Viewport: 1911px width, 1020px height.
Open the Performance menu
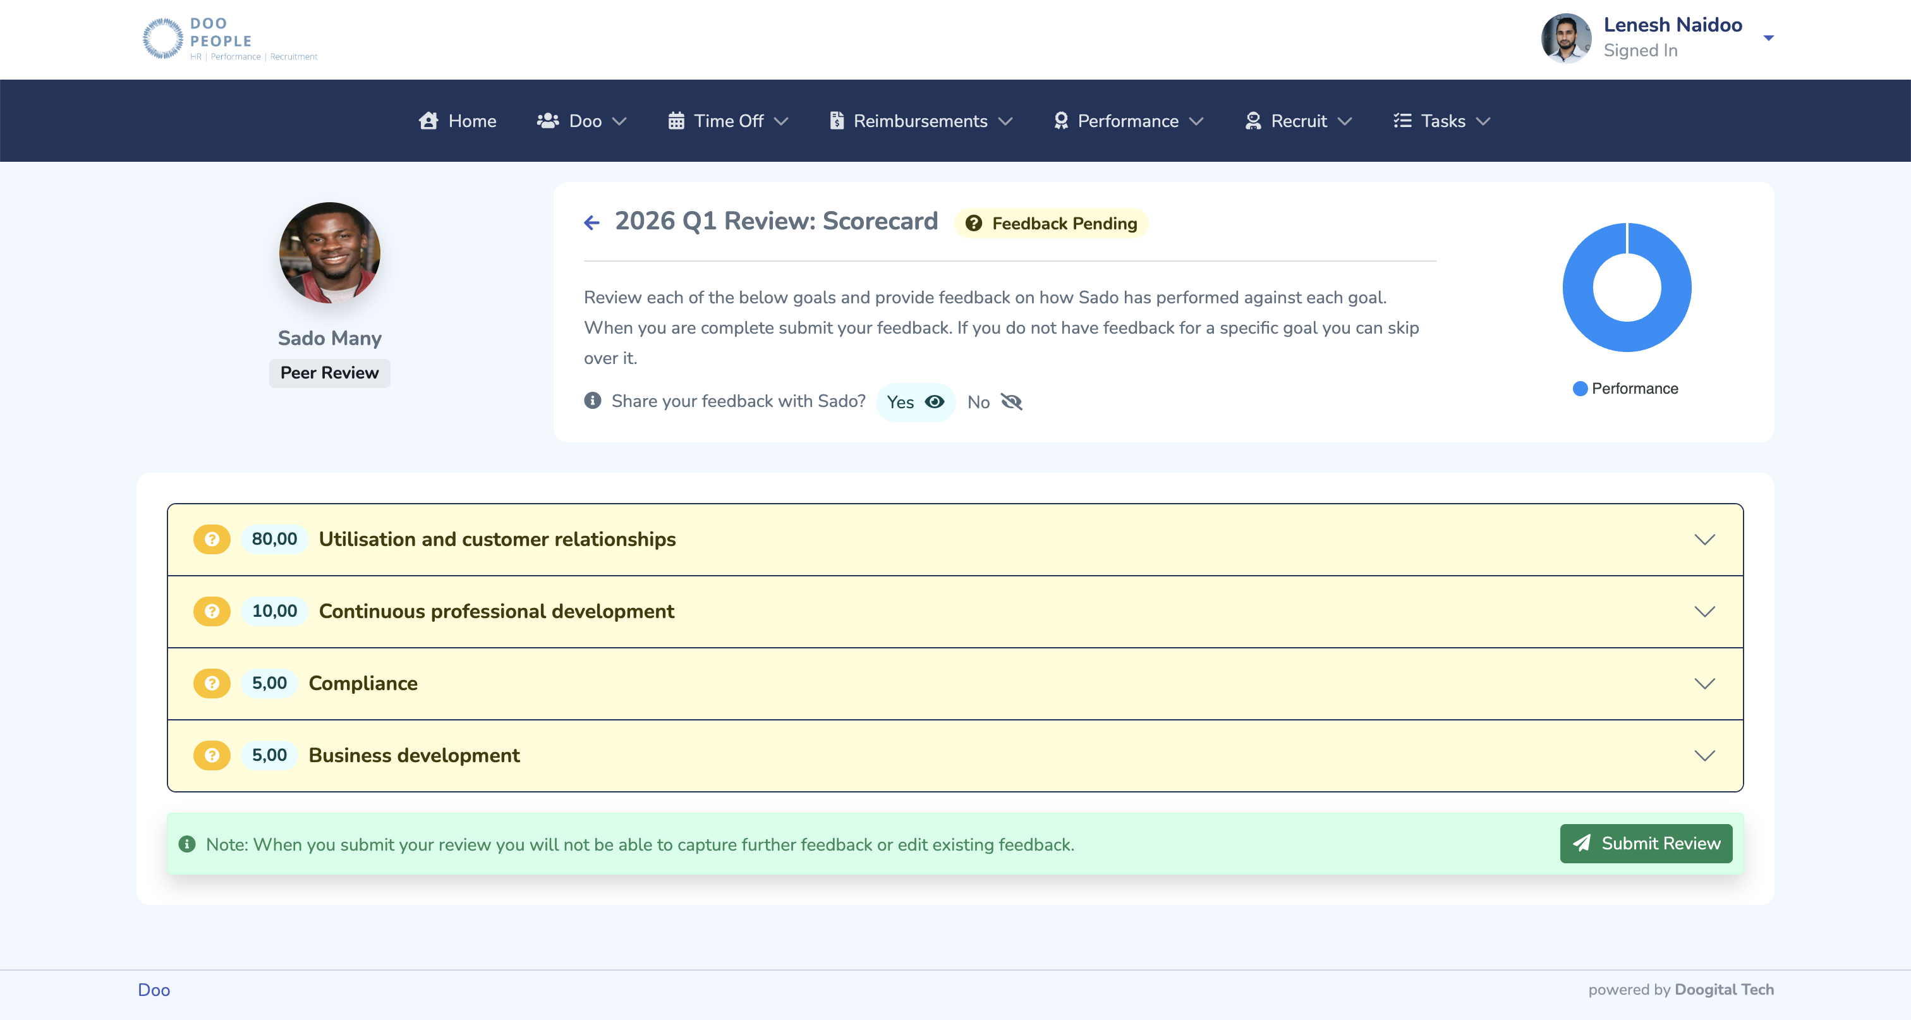pyautogui.click(x=1129, y=121)
